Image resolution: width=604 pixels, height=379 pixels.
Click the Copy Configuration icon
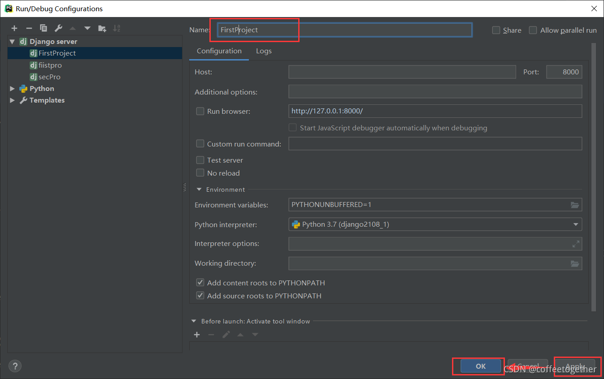click(x=43, y=28)
